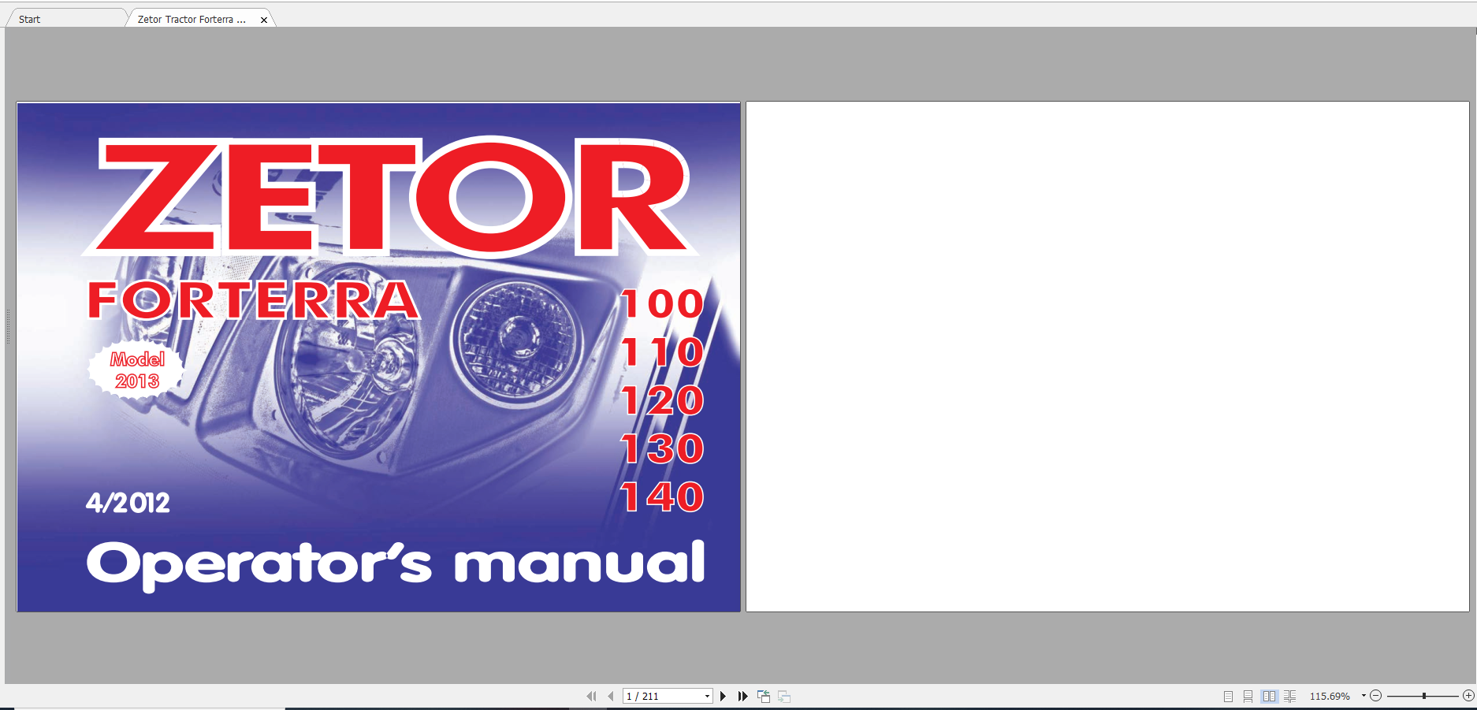The image size is (1477, 710).
Task: Toggle facing two-page view
Action: 1269,696
